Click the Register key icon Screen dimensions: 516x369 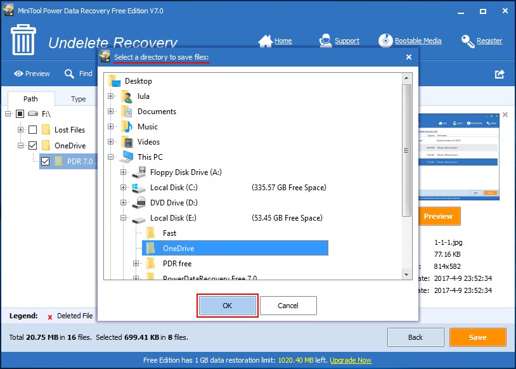(468, 41)
